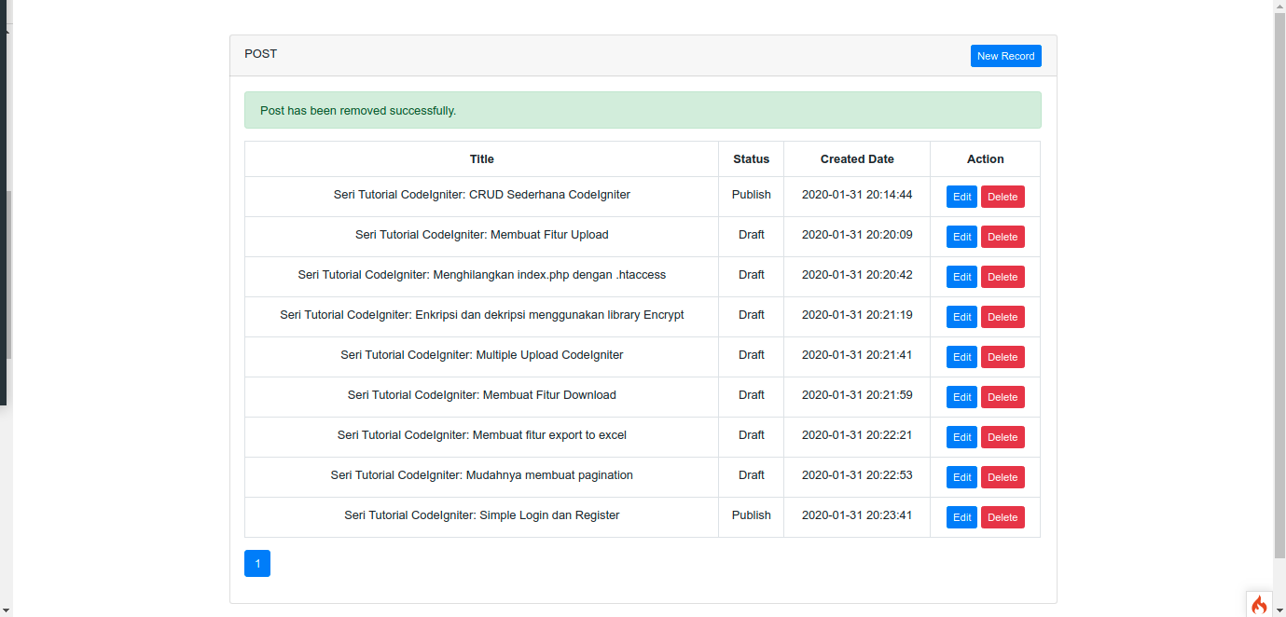Delete the Simple Login dan Register post
Image resolution: width=1286 pixels, height=617 pixels.
click(x=1003, y=517)
